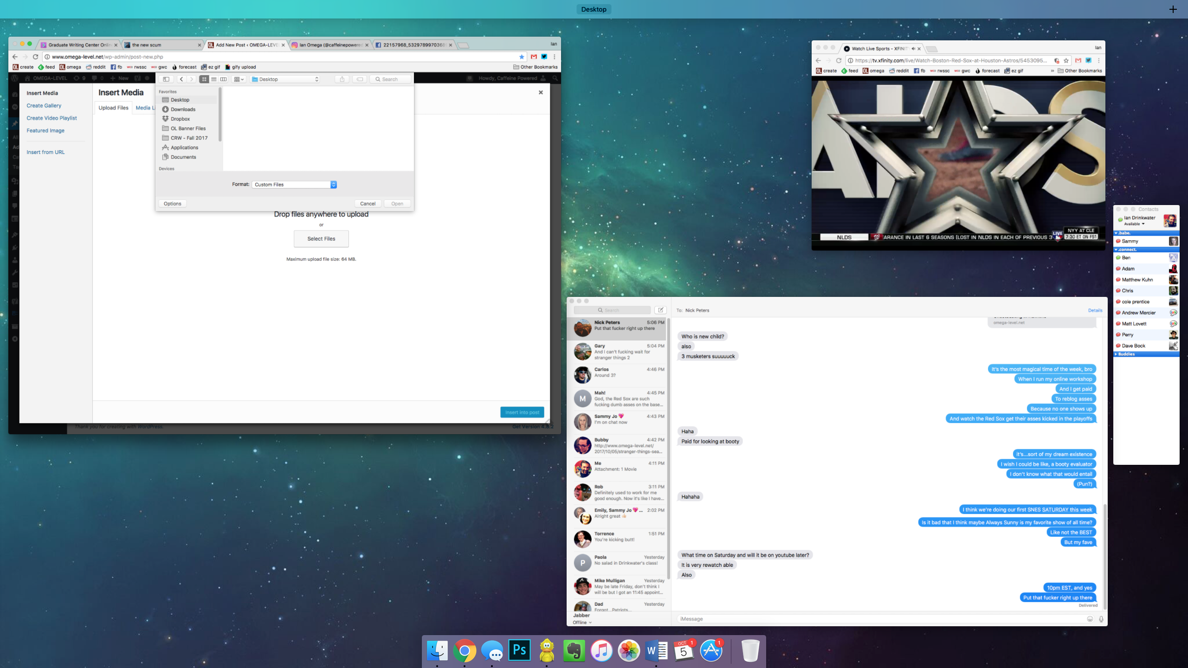Open Photos app in the dock
Viewport: 1188px width, 668px height.
coord(629,650)
